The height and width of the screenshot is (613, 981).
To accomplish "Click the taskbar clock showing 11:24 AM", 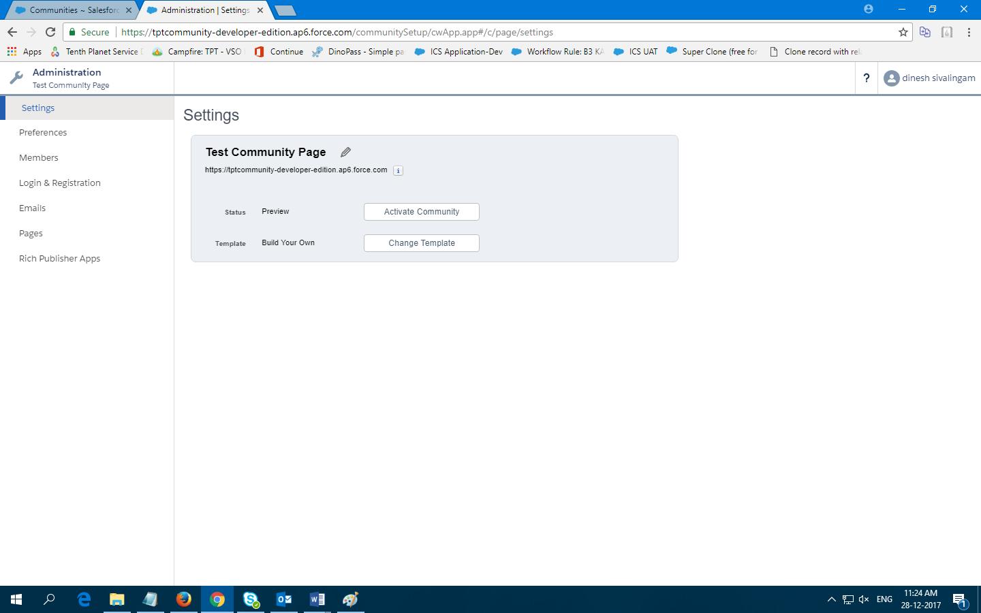I will point(921,599).
